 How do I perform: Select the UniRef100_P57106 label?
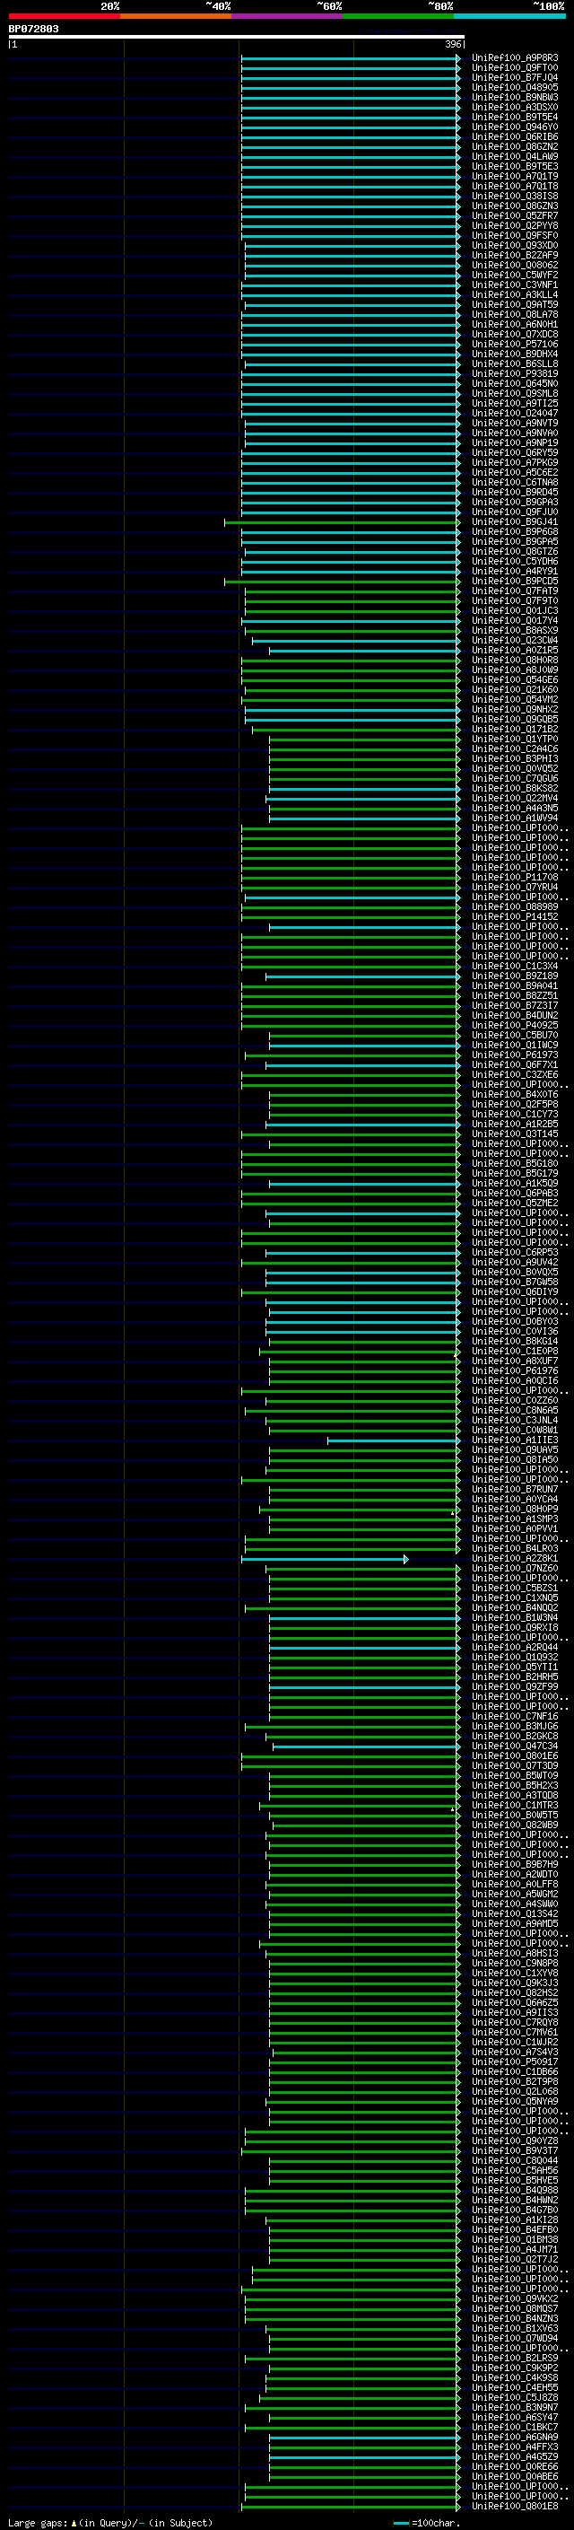click(515, 345)
